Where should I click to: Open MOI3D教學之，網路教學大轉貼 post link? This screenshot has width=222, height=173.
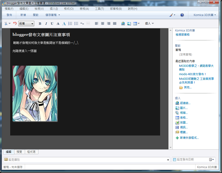pos(196,68)
